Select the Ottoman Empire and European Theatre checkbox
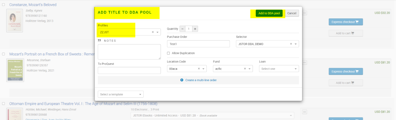 [x=3, y=103]
